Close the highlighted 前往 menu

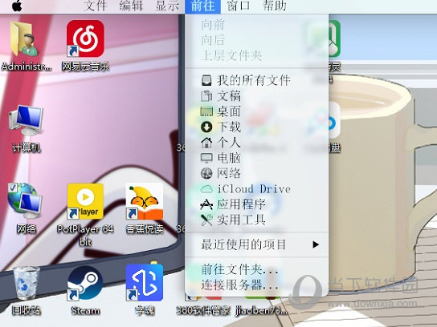[x=202, y=6]
